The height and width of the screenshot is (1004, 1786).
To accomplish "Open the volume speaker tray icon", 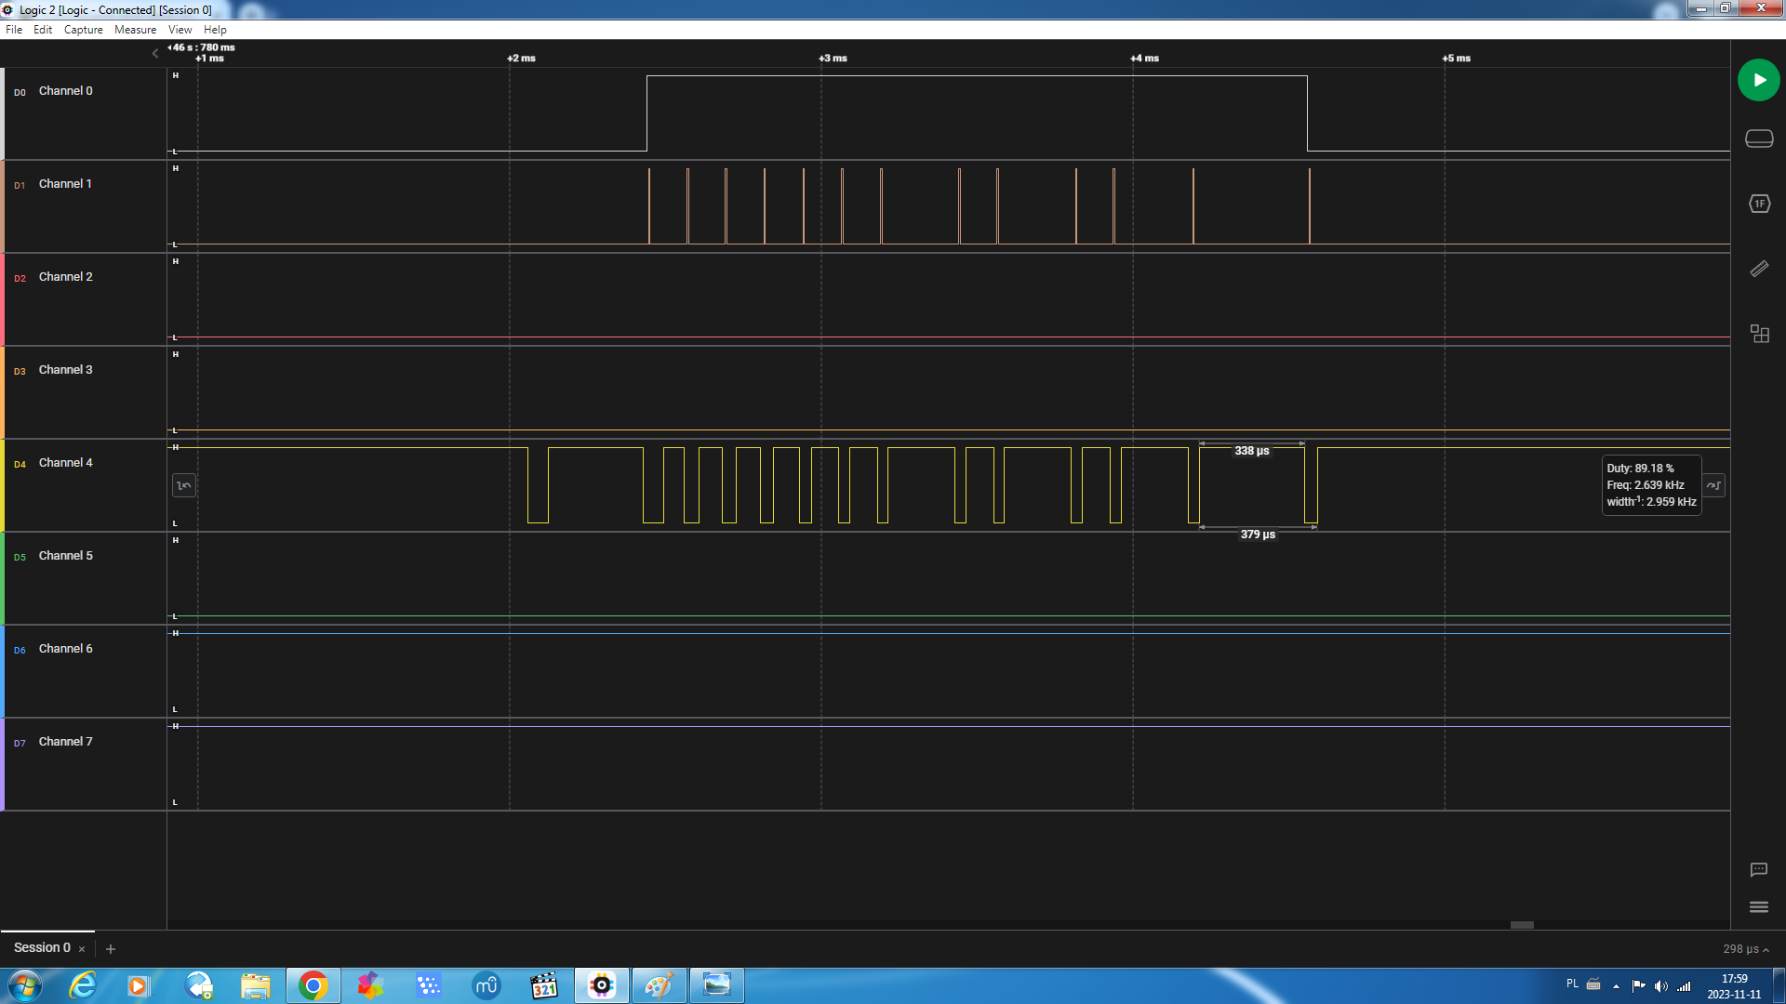I will tap(1661, 986).
